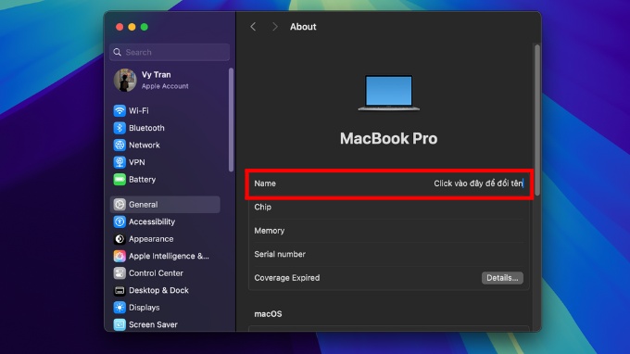Open Apple Intelligence & ... label

(169, 256)
